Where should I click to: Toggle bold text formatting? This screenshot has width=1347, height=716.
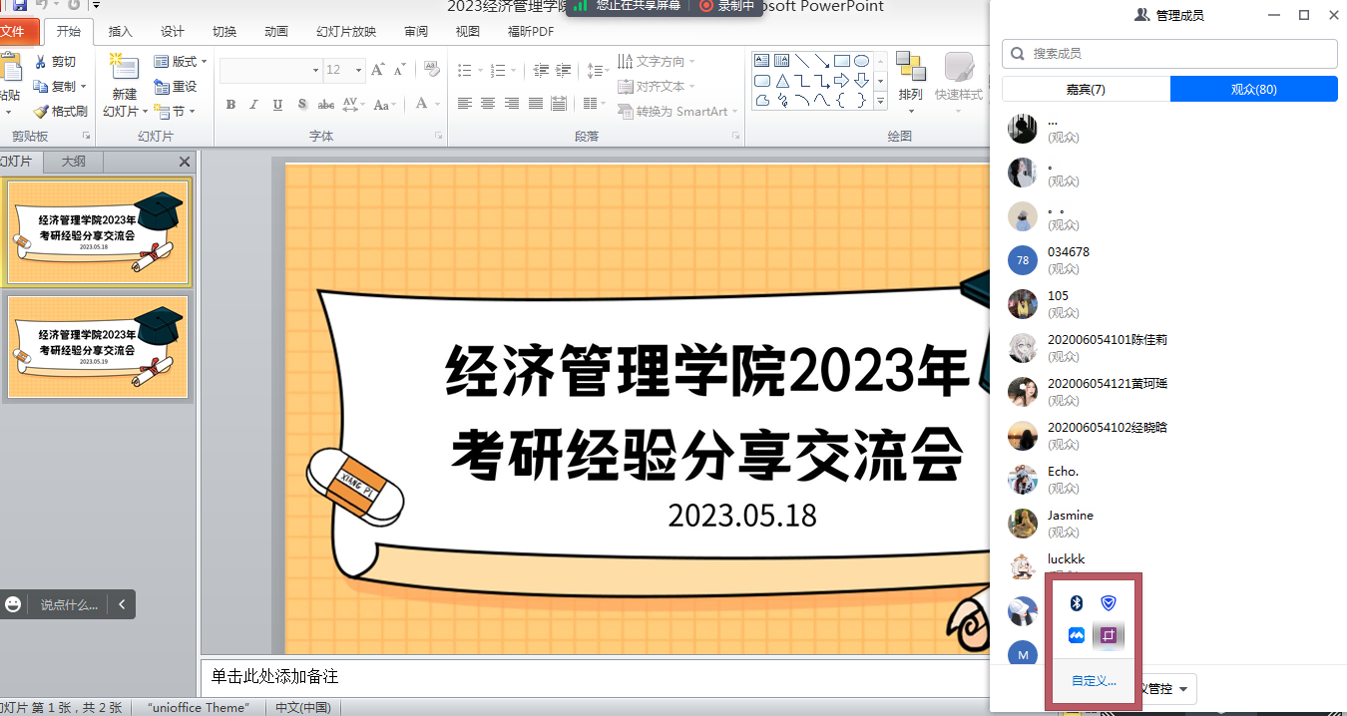(x=230, y=105)
